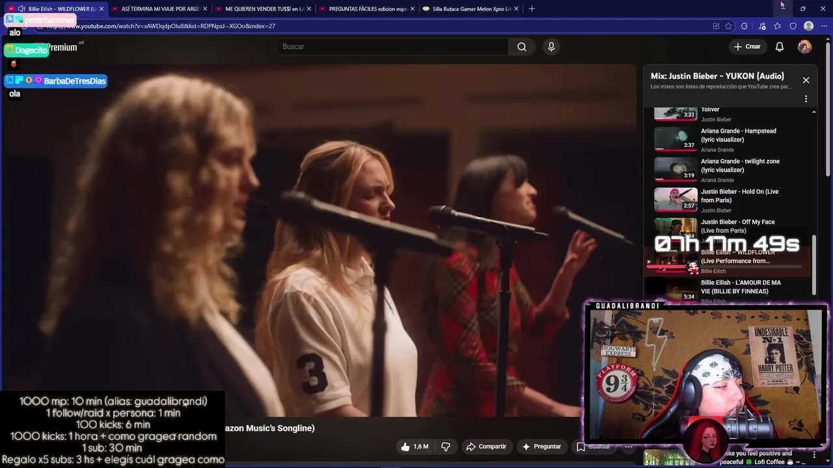This screenshot has height=468, width=833.
Task: Open the favorites list icon
Action: 778,26
